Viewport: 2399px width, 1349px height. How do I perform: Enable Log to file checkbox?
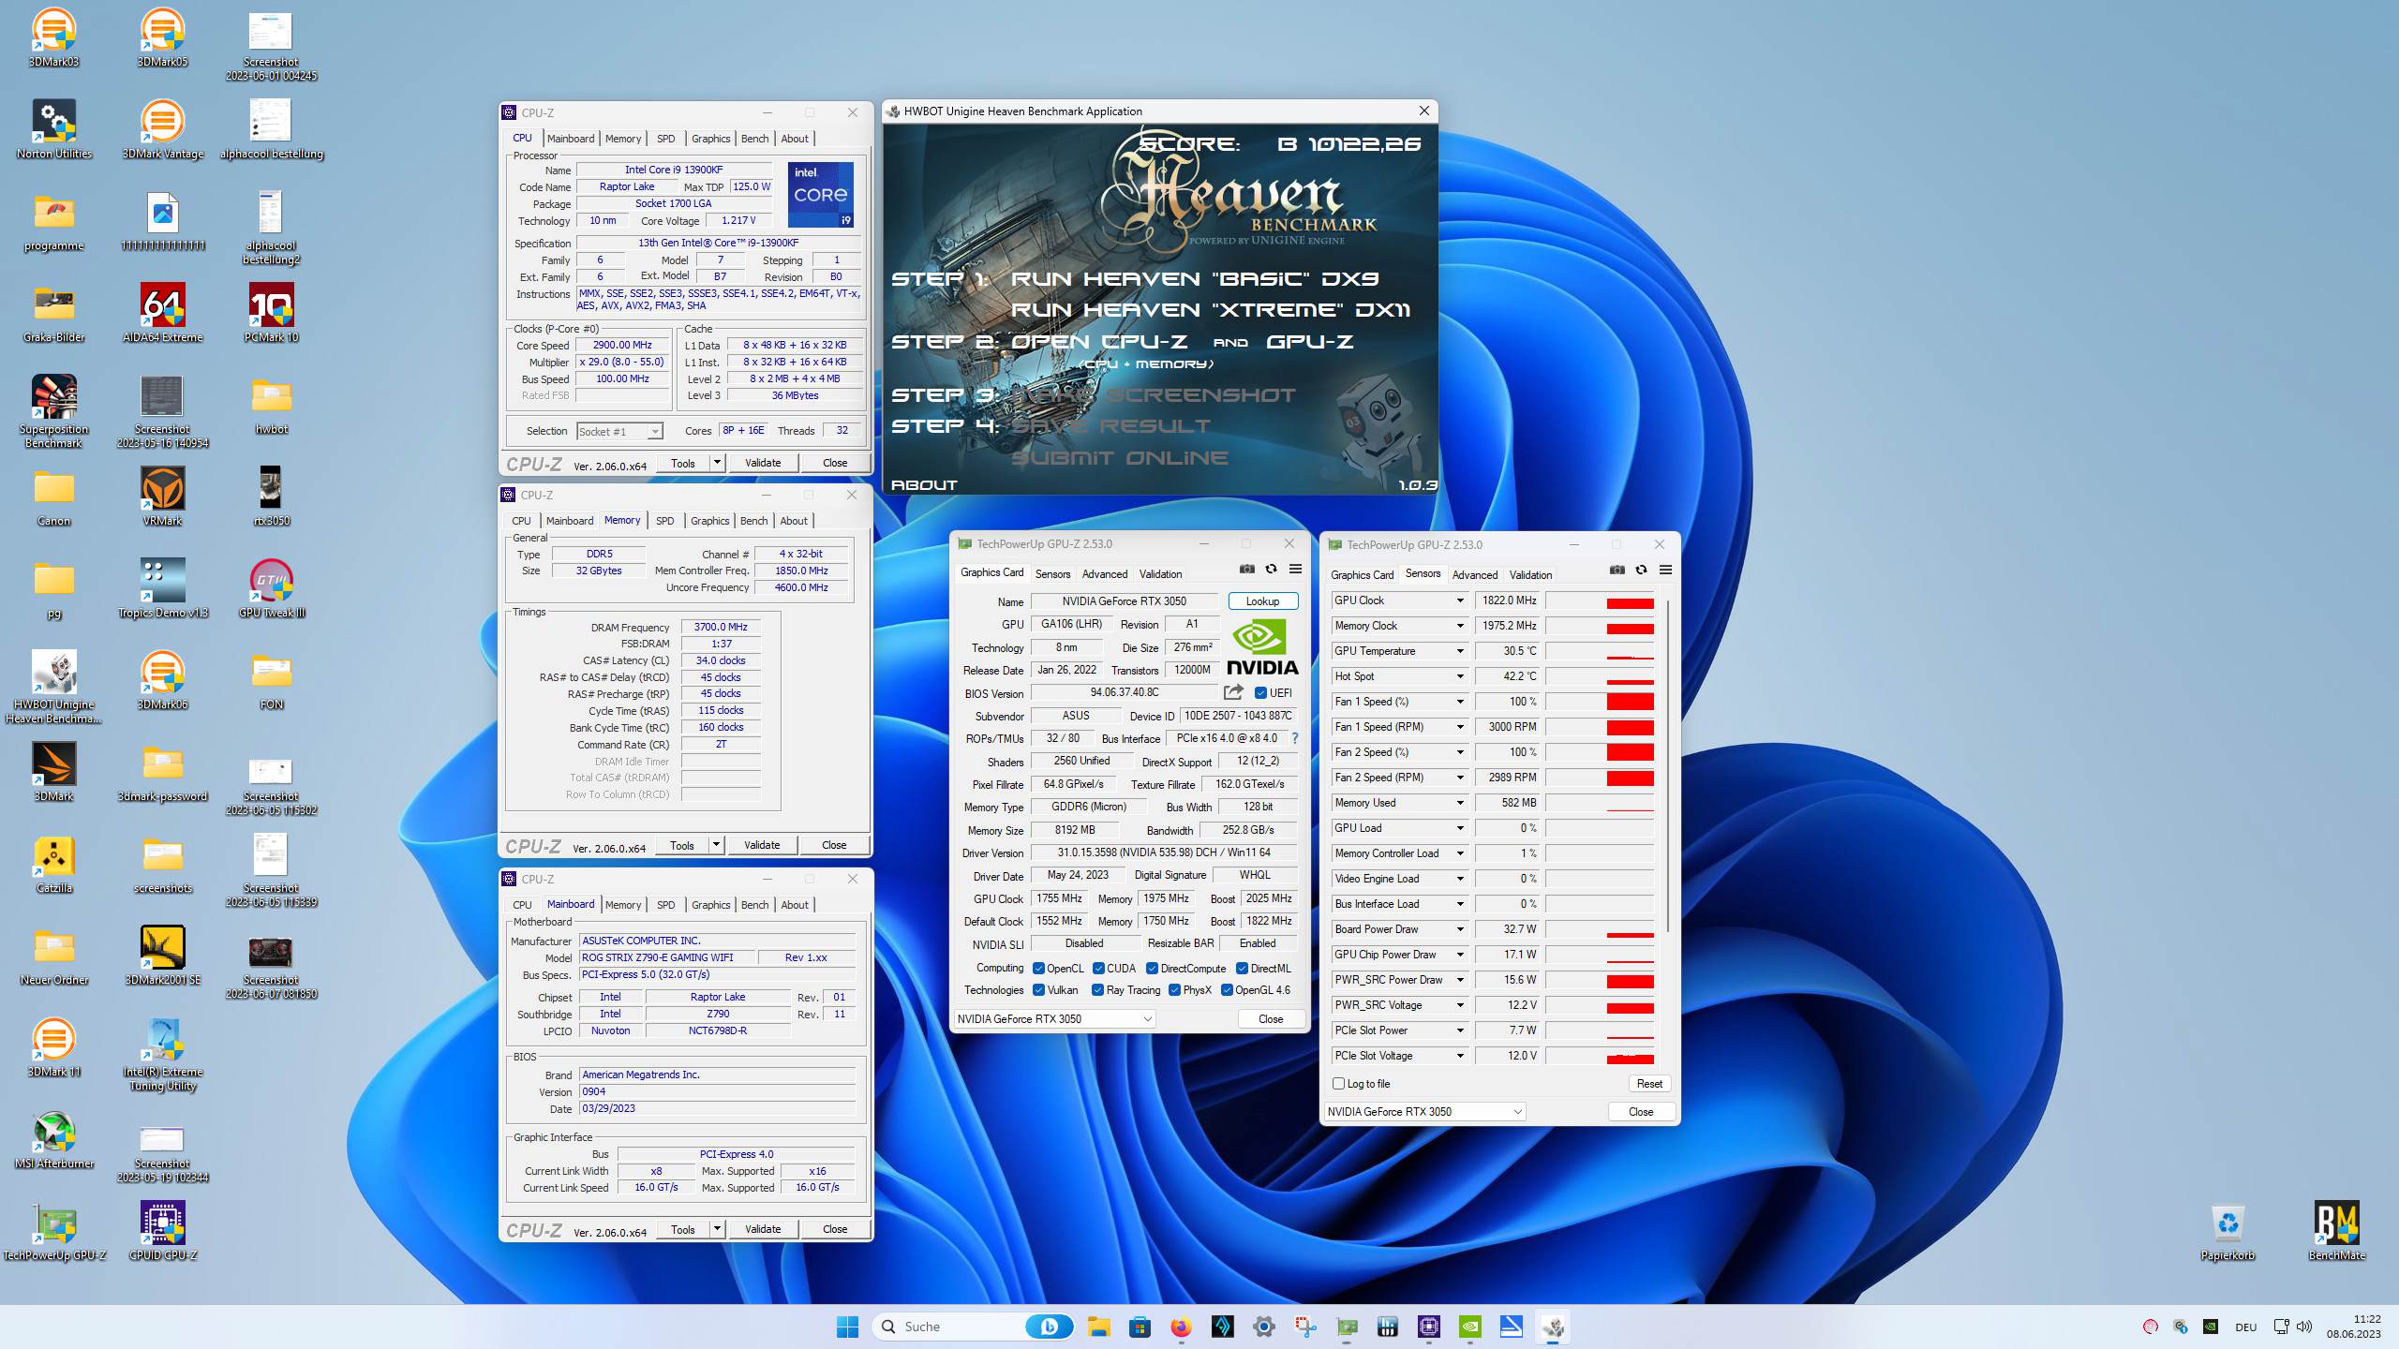1338,1084
